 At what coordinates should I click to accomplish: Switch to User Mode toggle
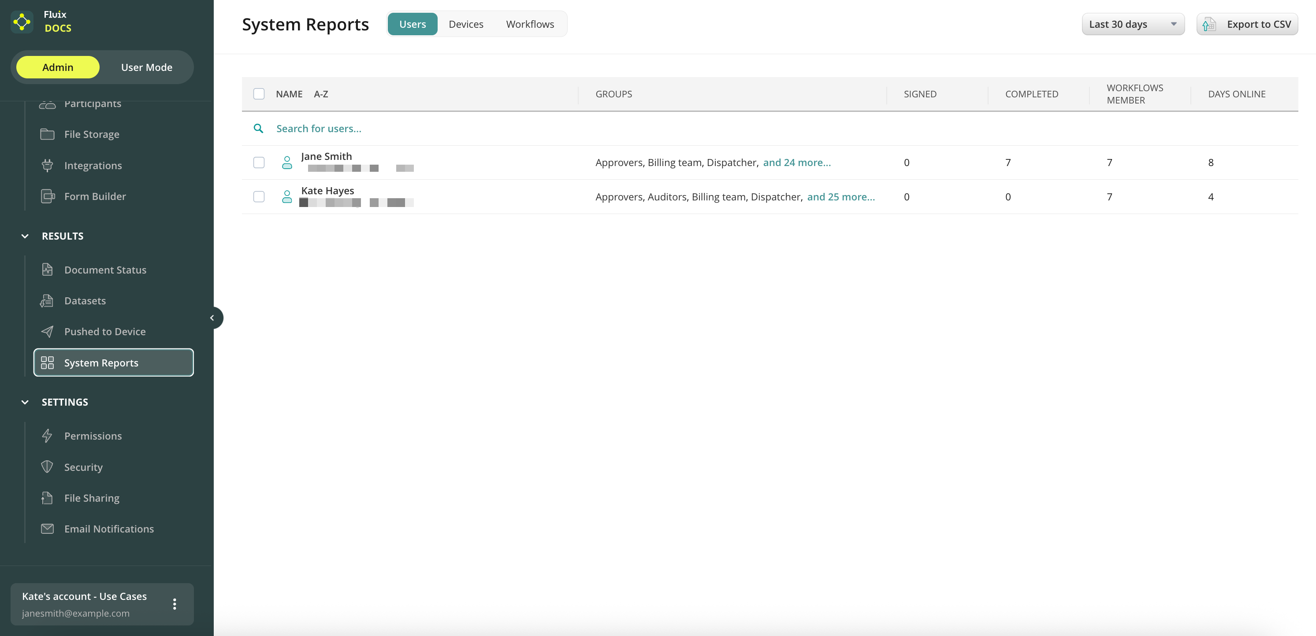(147, 67)
